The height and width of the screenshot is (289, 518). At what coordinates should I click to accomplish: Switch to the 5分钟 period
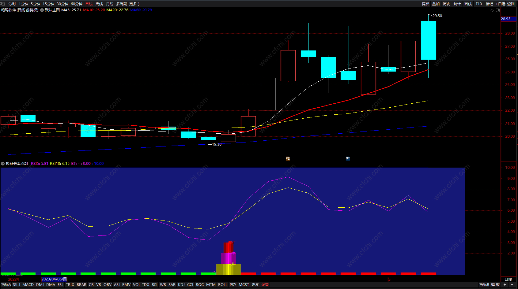(35, 4)
